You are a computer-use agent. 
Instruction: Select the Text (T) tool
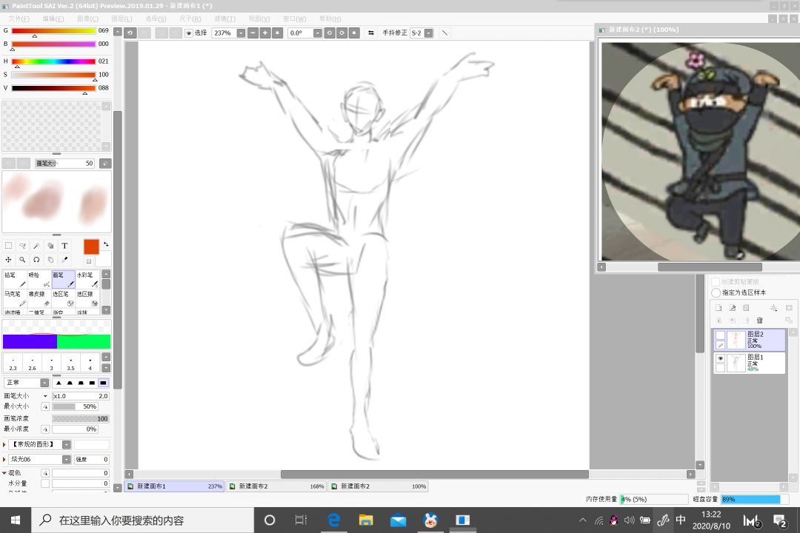(64, 246)
